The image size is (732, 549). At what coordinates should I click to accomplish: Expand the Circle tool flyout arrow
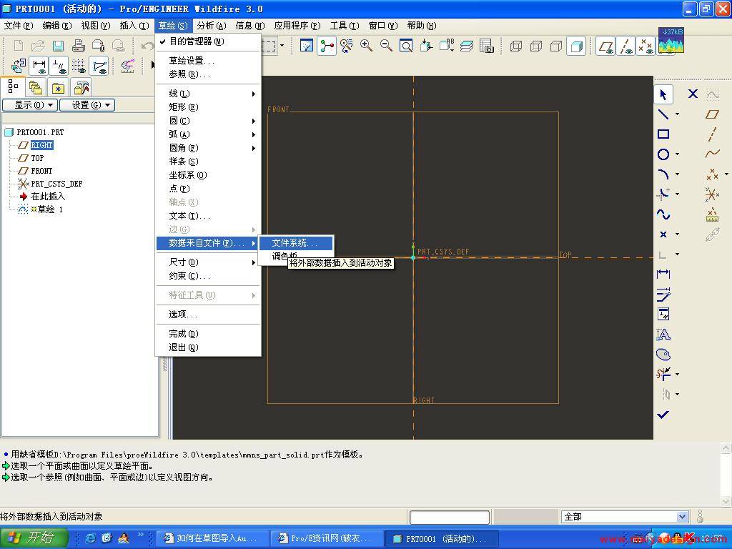pyautogui.click(x=678, y=154)
